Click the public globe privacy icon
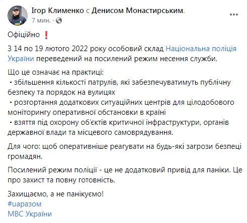Viewport: 247px width, 223px height. click(x=59, y=21)
